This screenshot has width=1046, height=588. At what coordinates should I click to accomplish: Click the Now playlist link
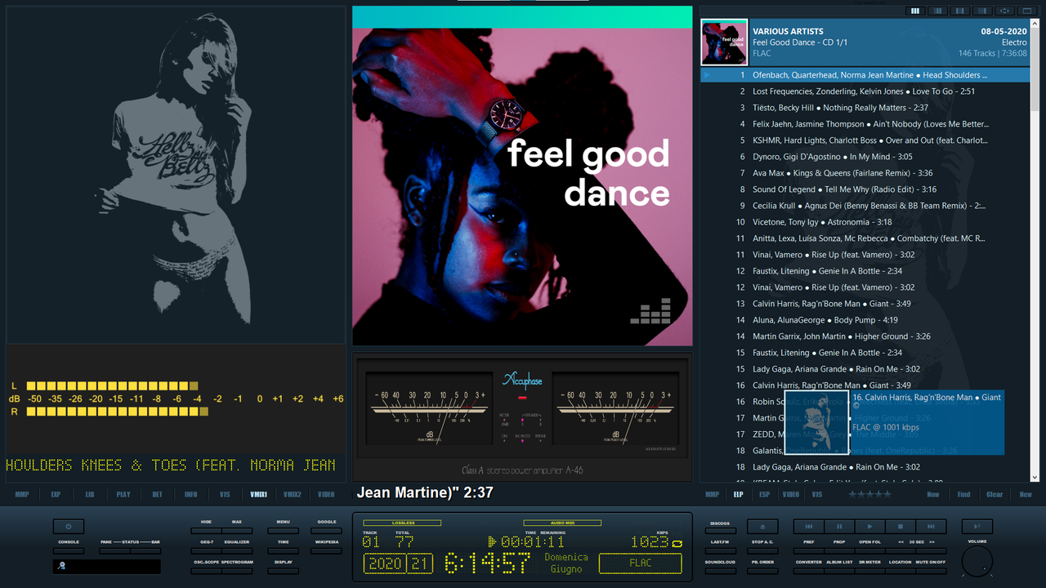933,494
